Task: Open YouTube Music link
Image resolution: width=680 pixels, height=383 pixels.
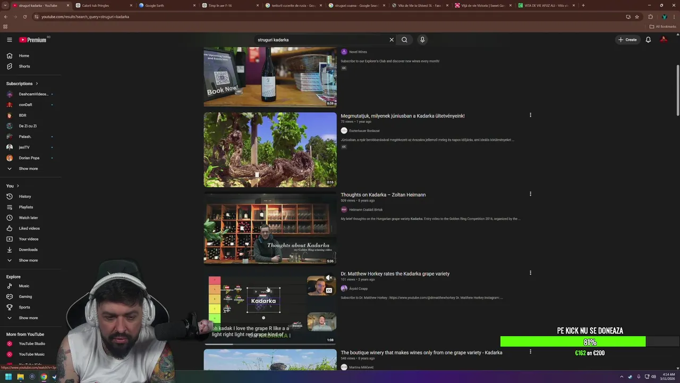Action: pyautogui.click(x=31, y=354)
